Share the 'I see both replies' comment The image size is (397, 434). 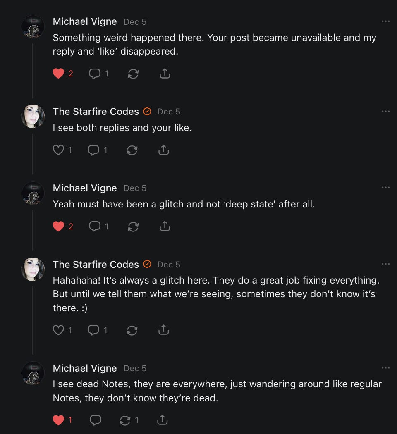164,150
